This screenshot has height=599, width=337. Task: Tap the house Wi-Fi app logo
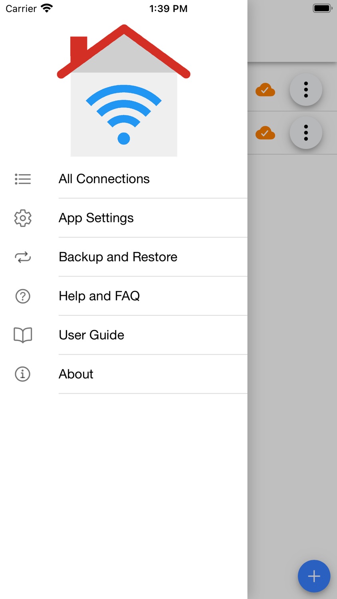click(x=124, y=90)
